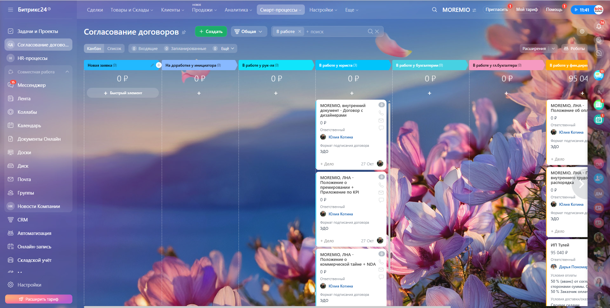The width and height of the screenshot is (610, 308).
Task: Open the Расширения dropdown arrow
Action: point(553,48)
